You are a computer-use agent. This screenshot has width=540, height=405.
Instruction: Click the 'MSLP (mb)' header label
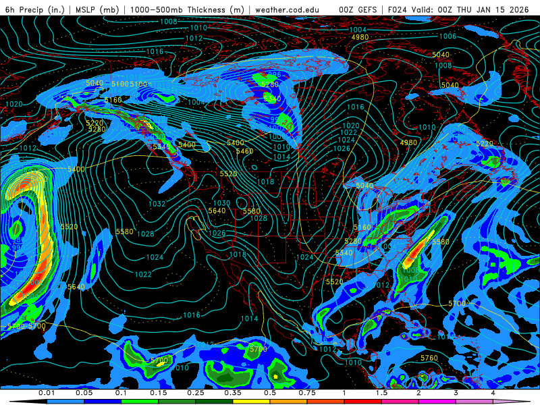(x=97, y=9)
